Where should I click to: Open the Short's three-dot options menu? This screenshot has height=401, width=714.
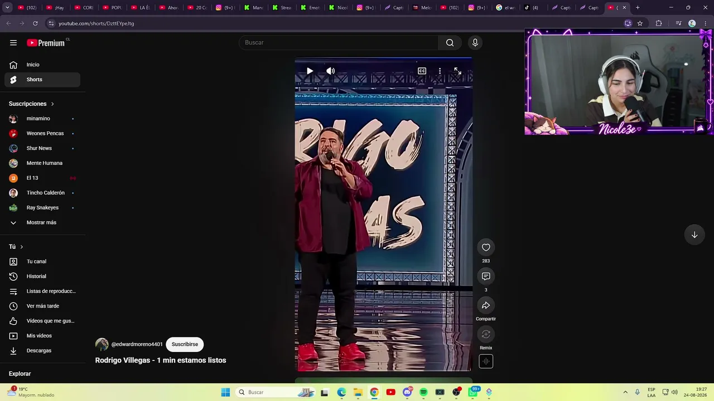pyautogui.click(x=440, y=71)
